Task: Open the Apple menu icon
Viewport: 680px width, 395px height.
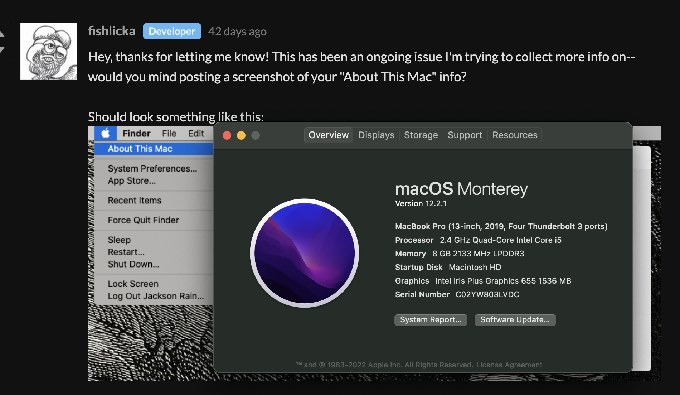Action: (106, 134)
